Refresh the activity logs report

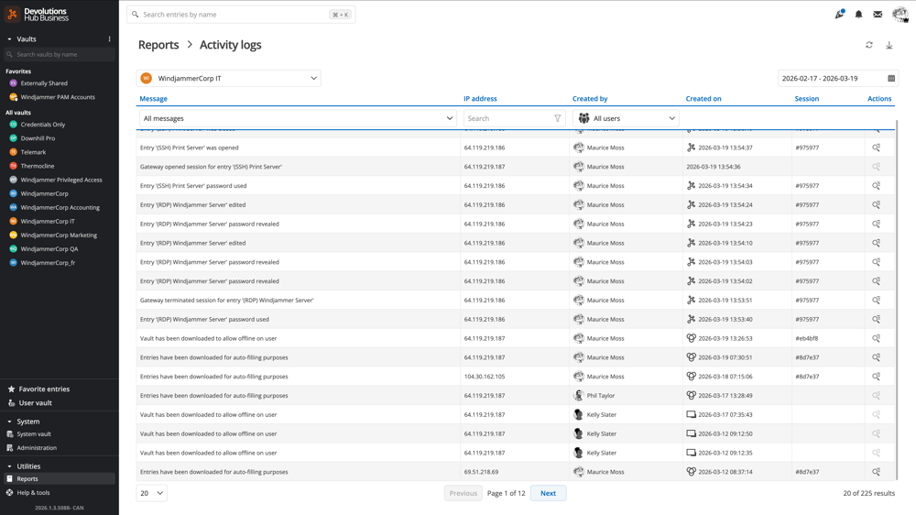pyautogui.click(x=869, y=45)
